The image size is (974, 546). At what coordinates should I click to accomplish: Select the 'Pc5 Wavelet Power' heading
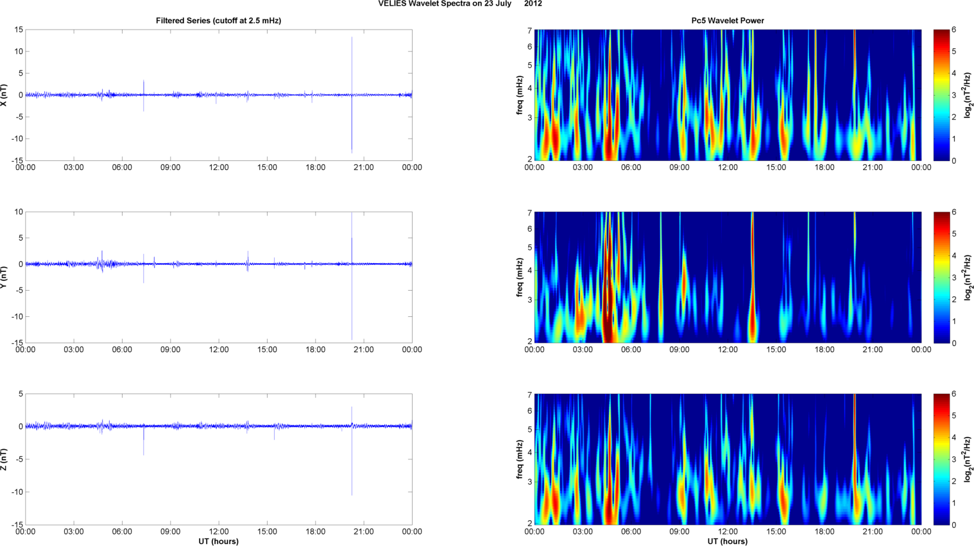click(728, 21)
